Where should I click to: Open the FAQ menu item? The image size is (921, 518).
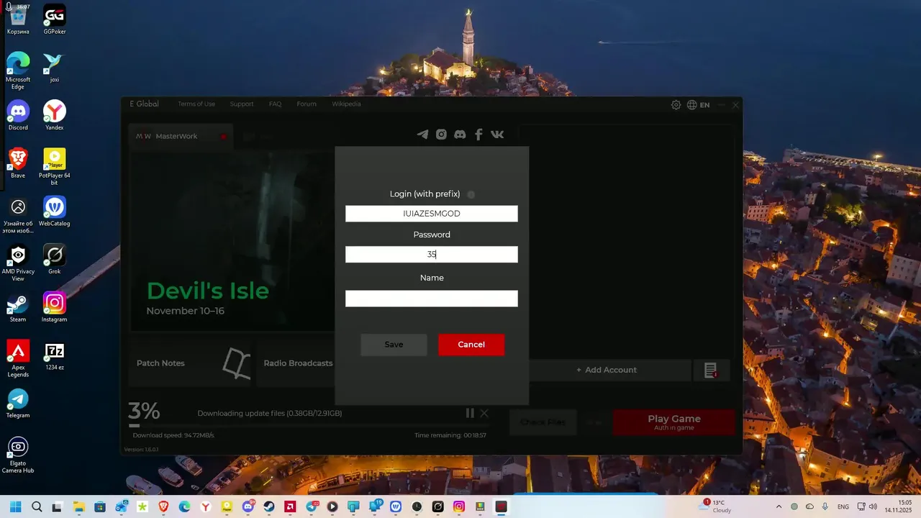(275, 104)
